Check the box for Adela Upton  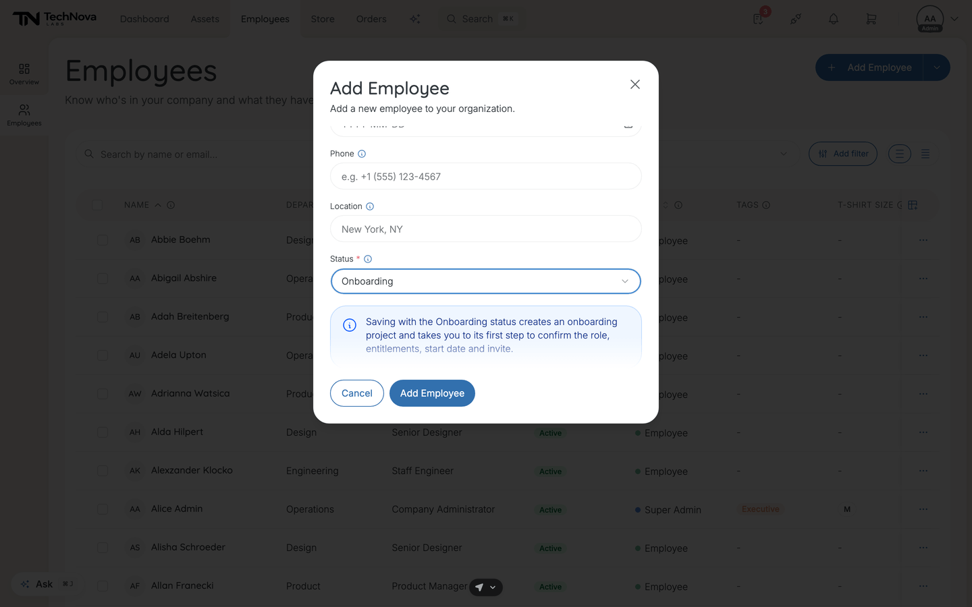pos(103,355)
